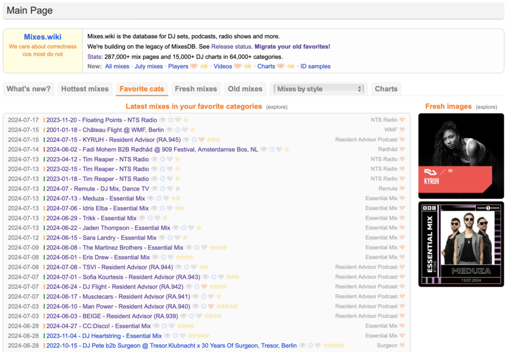Viewport: 508px width, 352px height.
Task: Click the hearts icon beside the Players link
Action: click(x=194, y=66)
